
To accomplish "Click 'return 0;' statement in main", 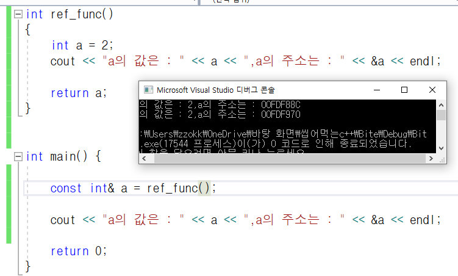I will coord(79,251).
